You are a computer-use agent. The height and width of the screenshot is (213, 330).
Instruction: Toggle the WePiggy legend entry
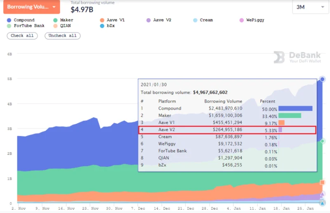click(252, 20)
